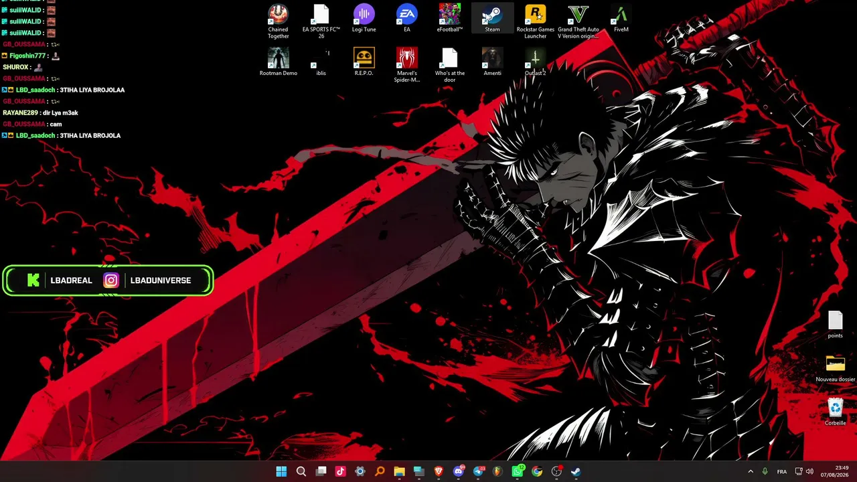Click the chat message 'cam'
Image resolution: width=857 pixels, height=482 pixels.
(x=56, y=124)
